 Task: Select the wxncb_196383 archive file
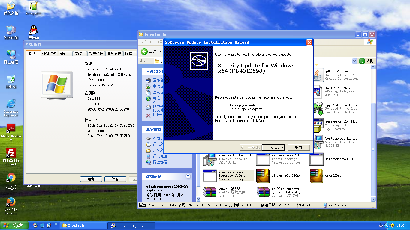[210, 192]
